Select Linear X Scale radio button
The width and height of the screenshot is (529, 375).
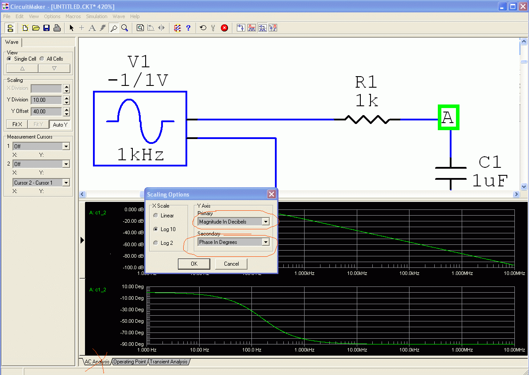pyautogui.click(x=155, y=216)
